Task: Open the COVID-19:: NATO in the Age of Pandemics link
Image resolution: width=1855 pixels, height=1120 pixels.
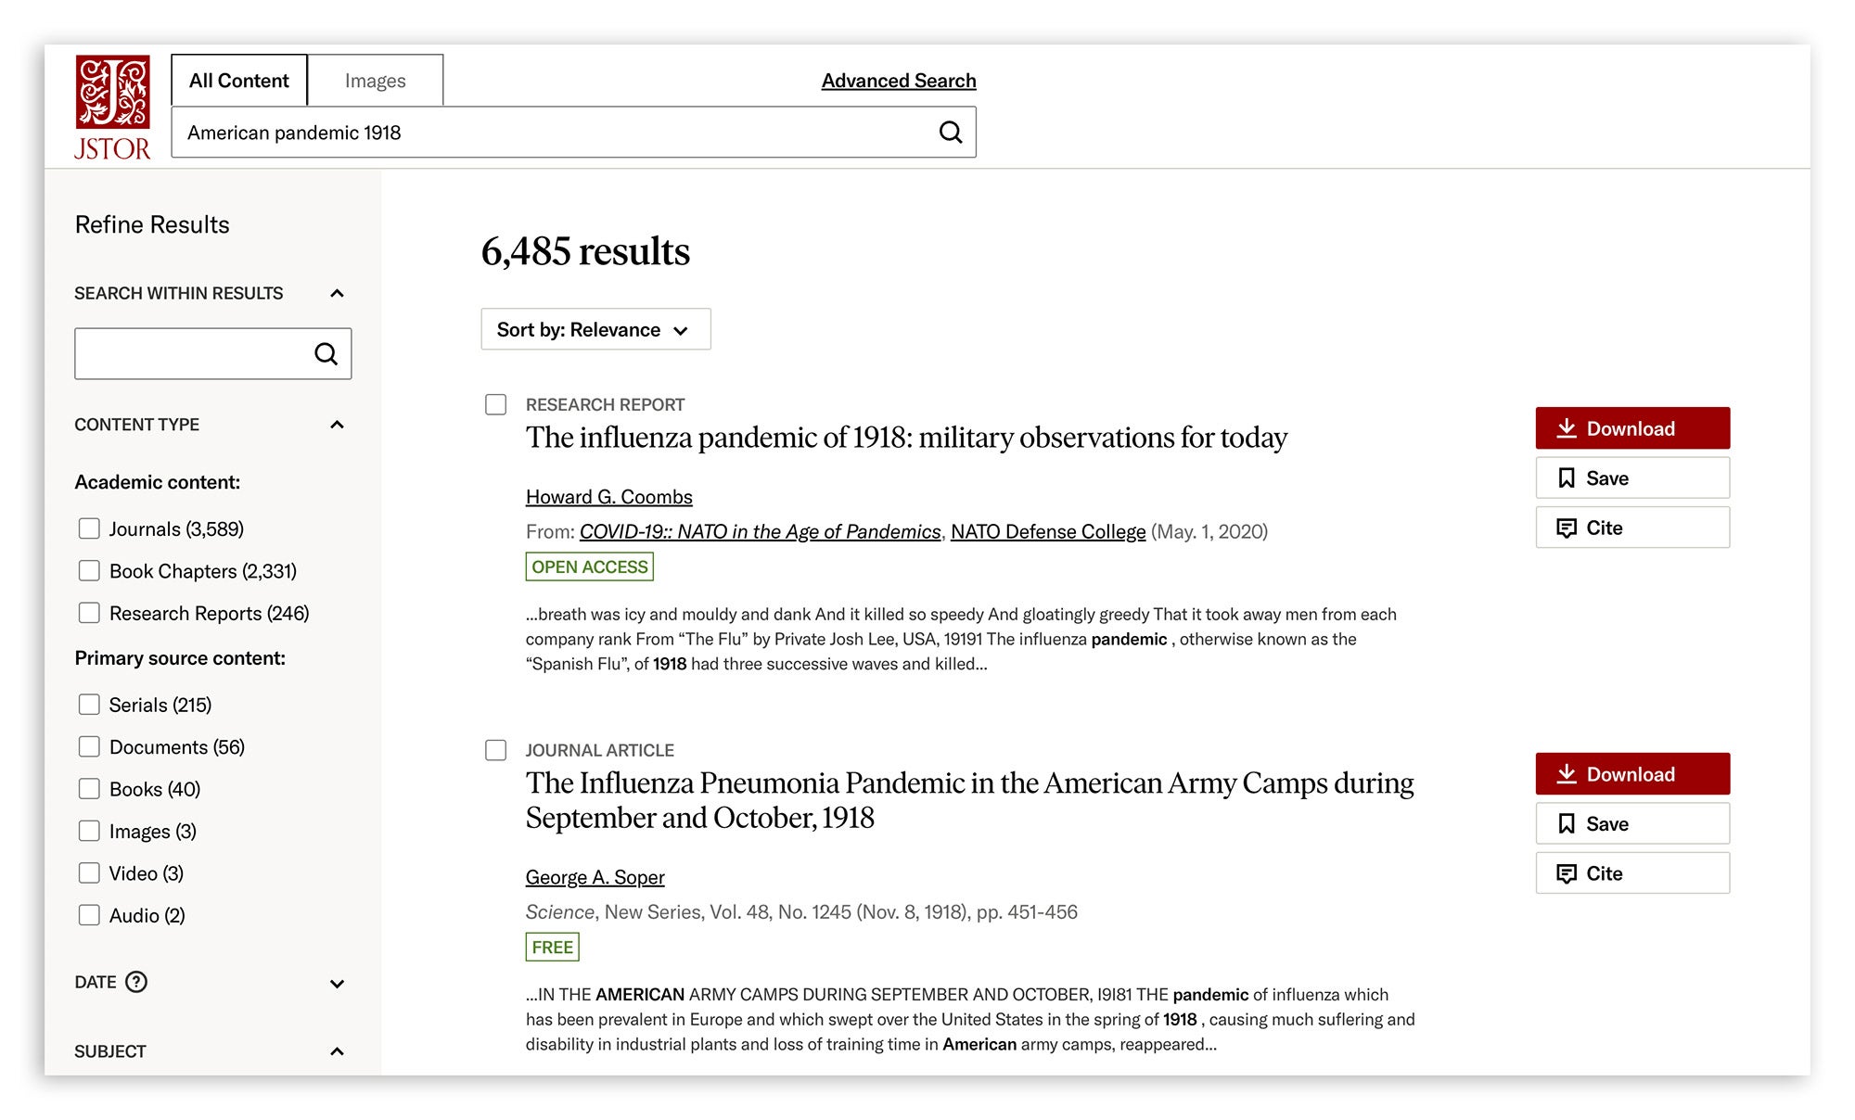Action: pyautogui.click(x=761, y=531)
